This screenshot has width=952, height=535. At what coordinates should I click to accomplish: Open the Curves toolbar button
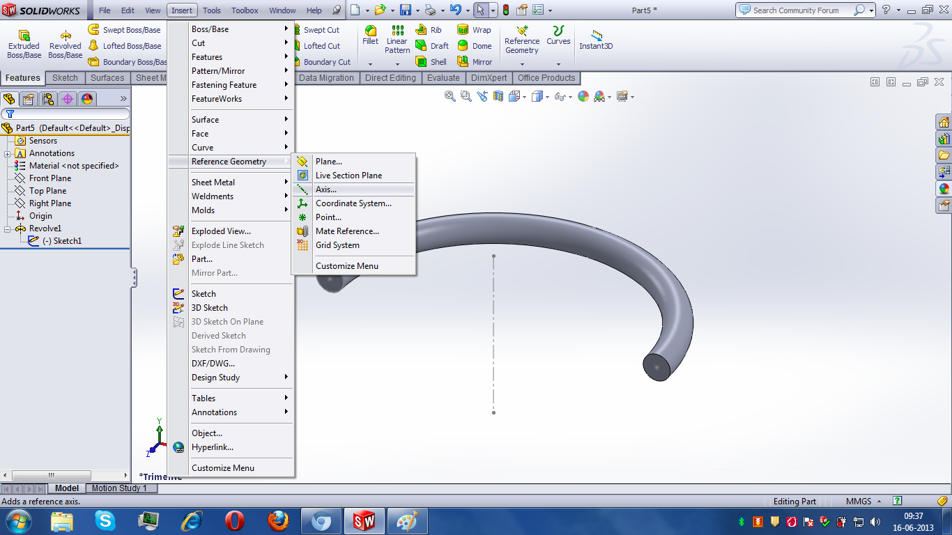tap(558, 36)
